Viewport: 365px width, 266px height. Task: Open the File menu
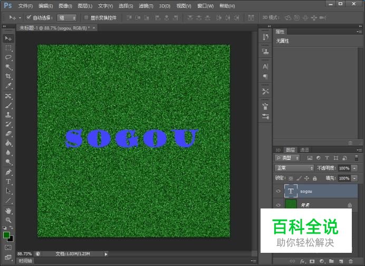(x=26, y=6)
